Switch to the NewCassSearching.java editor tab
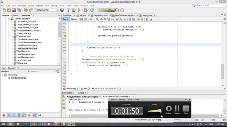 (x=125, y=15)
